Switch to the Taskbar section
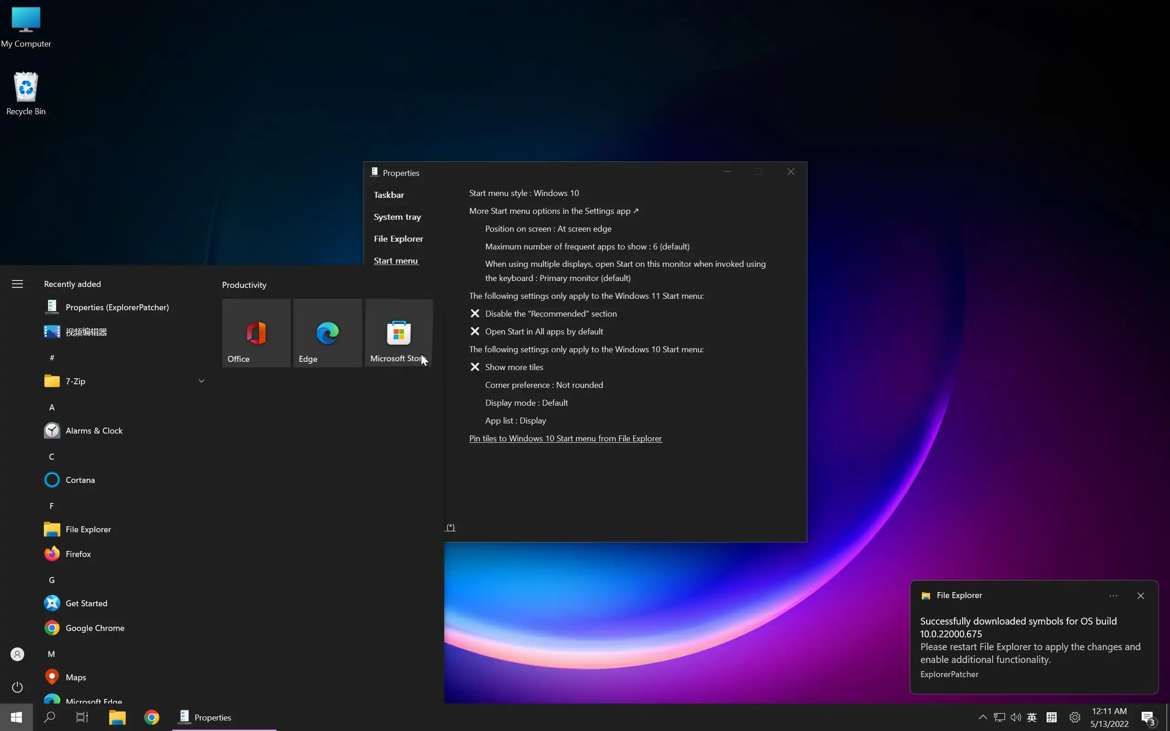Screen dimensions: 1170x731 389,195
